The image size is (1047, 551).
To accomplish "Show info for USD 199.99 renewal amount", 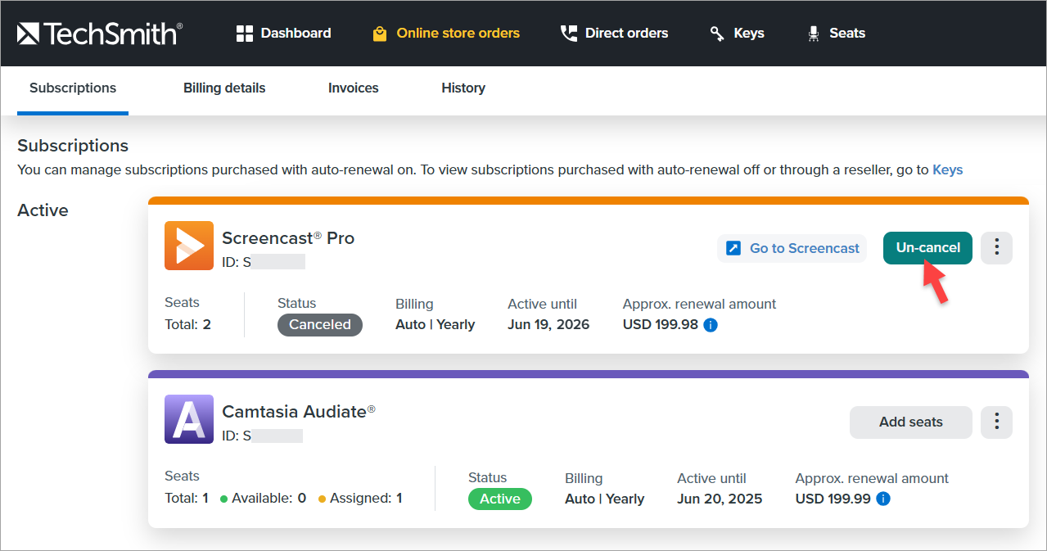I will pos(883,499).
